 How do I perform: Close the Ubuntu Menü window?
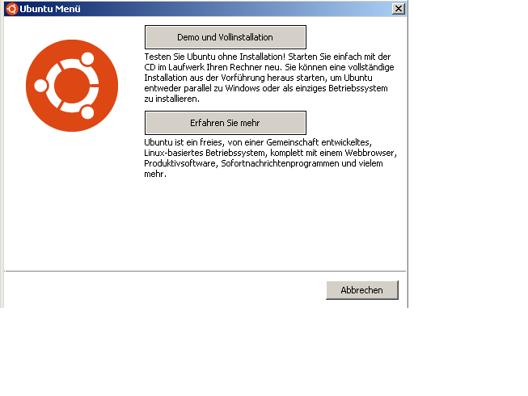[399, 9]
